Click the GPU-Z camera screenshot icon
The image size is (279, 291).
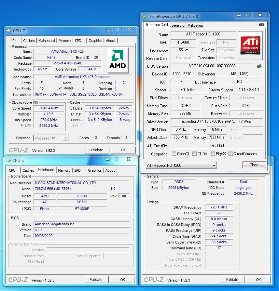point(261,25)
